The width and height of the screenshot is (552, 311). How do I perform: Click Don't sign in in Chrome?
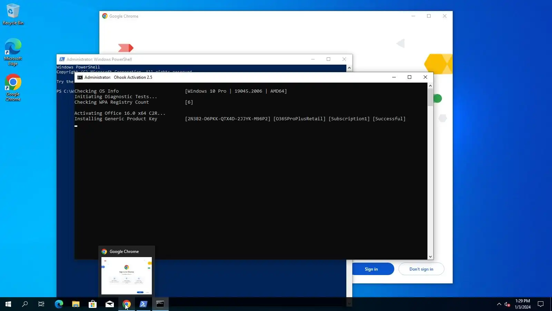click(x=421, y=269)
